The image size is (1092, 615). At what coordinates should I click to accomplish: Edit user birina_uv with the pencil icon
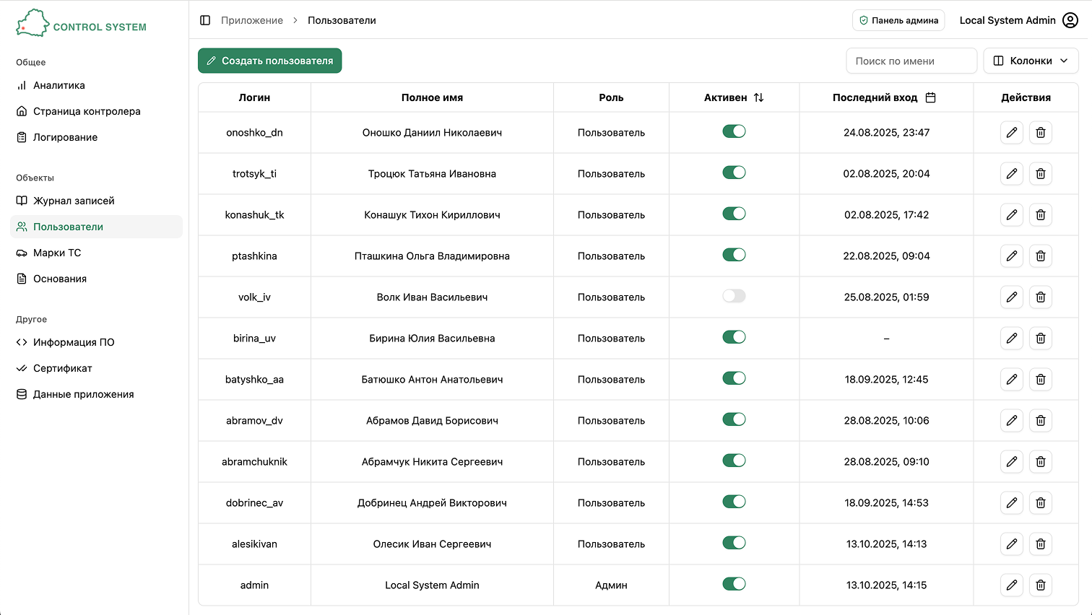coord(1012,339)
